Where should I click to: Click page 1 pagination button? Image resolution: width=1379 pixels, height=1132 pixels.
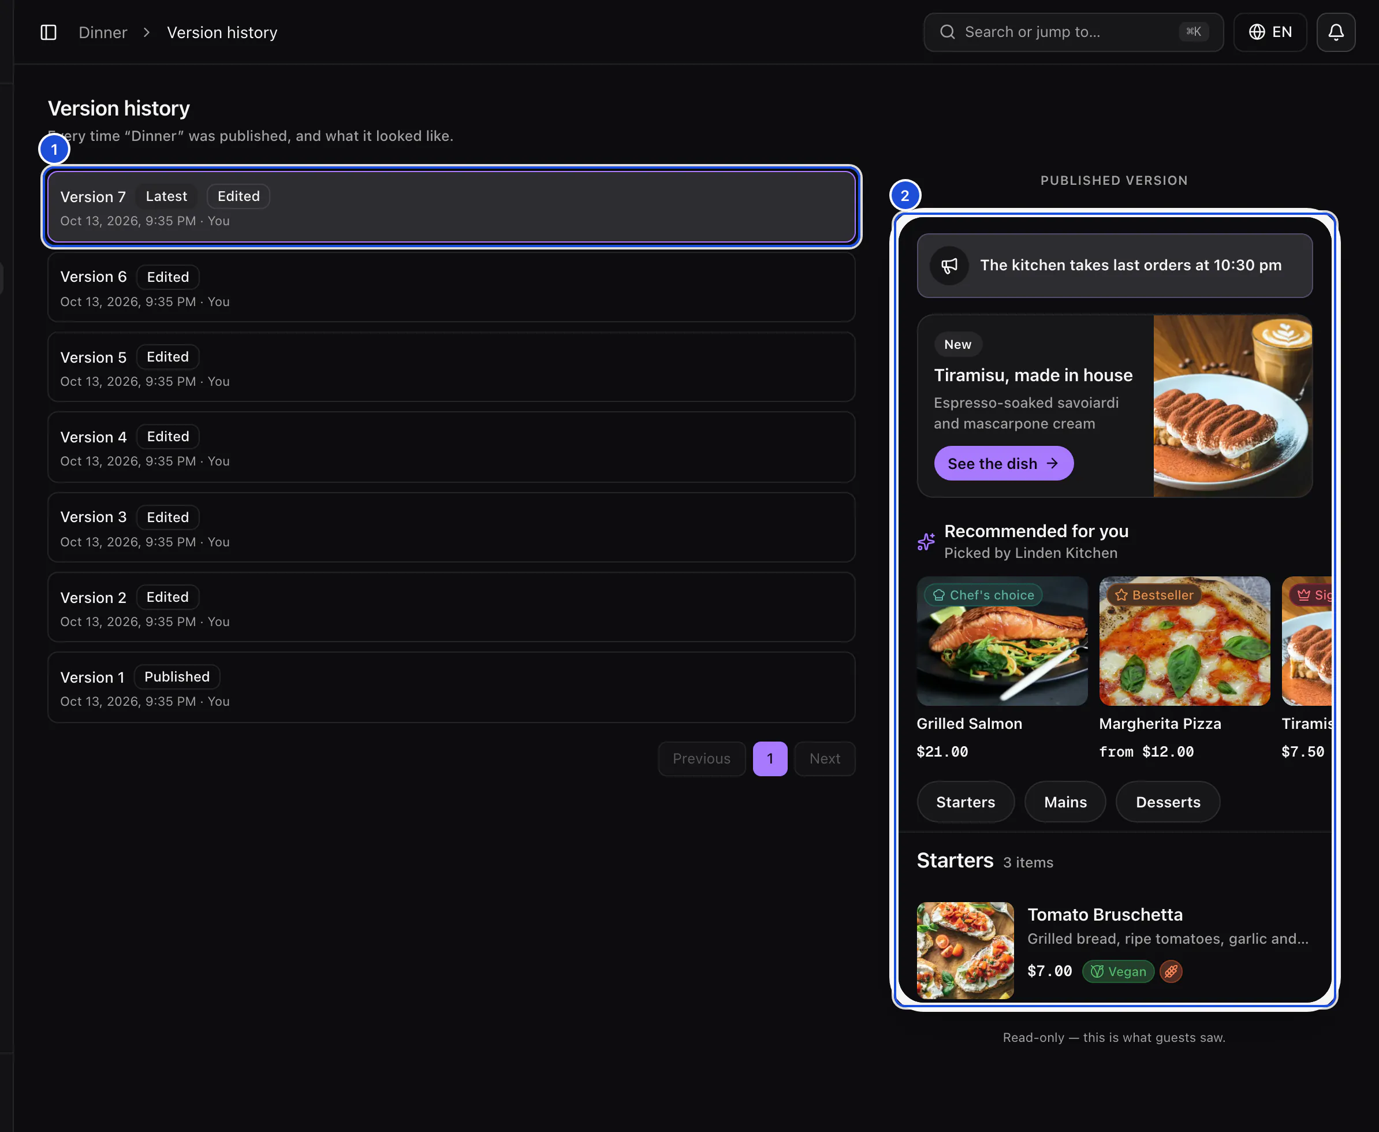click(770, 758)
